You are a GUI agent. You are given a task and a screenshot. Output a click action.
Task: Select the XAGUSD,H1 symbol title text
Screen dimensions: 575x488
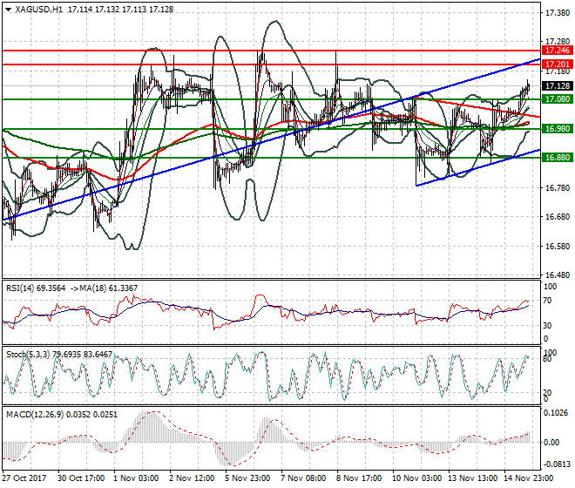(x=38, y=10)
